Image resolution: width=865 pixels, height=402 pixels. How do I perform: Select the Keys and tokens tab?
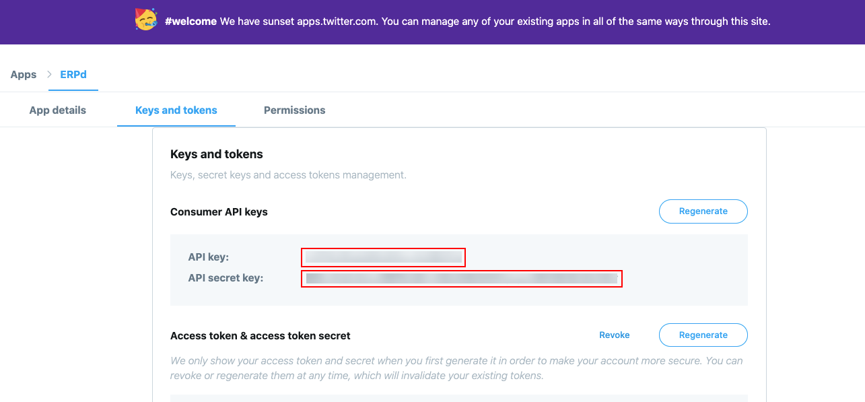[x=176, y=110]
